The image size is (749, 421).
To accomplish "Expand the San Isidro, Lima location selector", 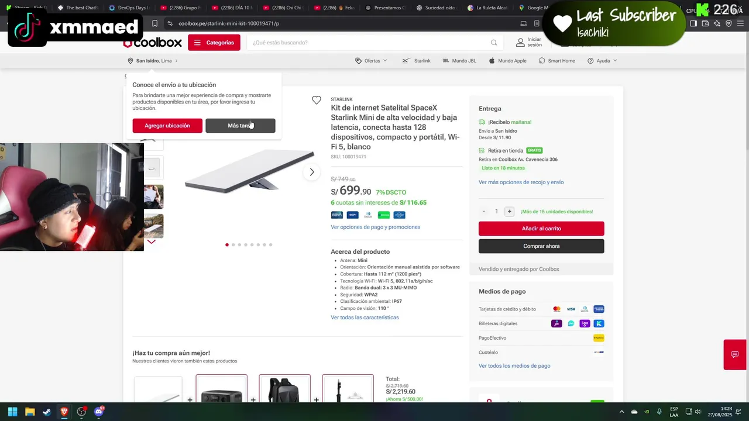I will [x=152, y=61].
